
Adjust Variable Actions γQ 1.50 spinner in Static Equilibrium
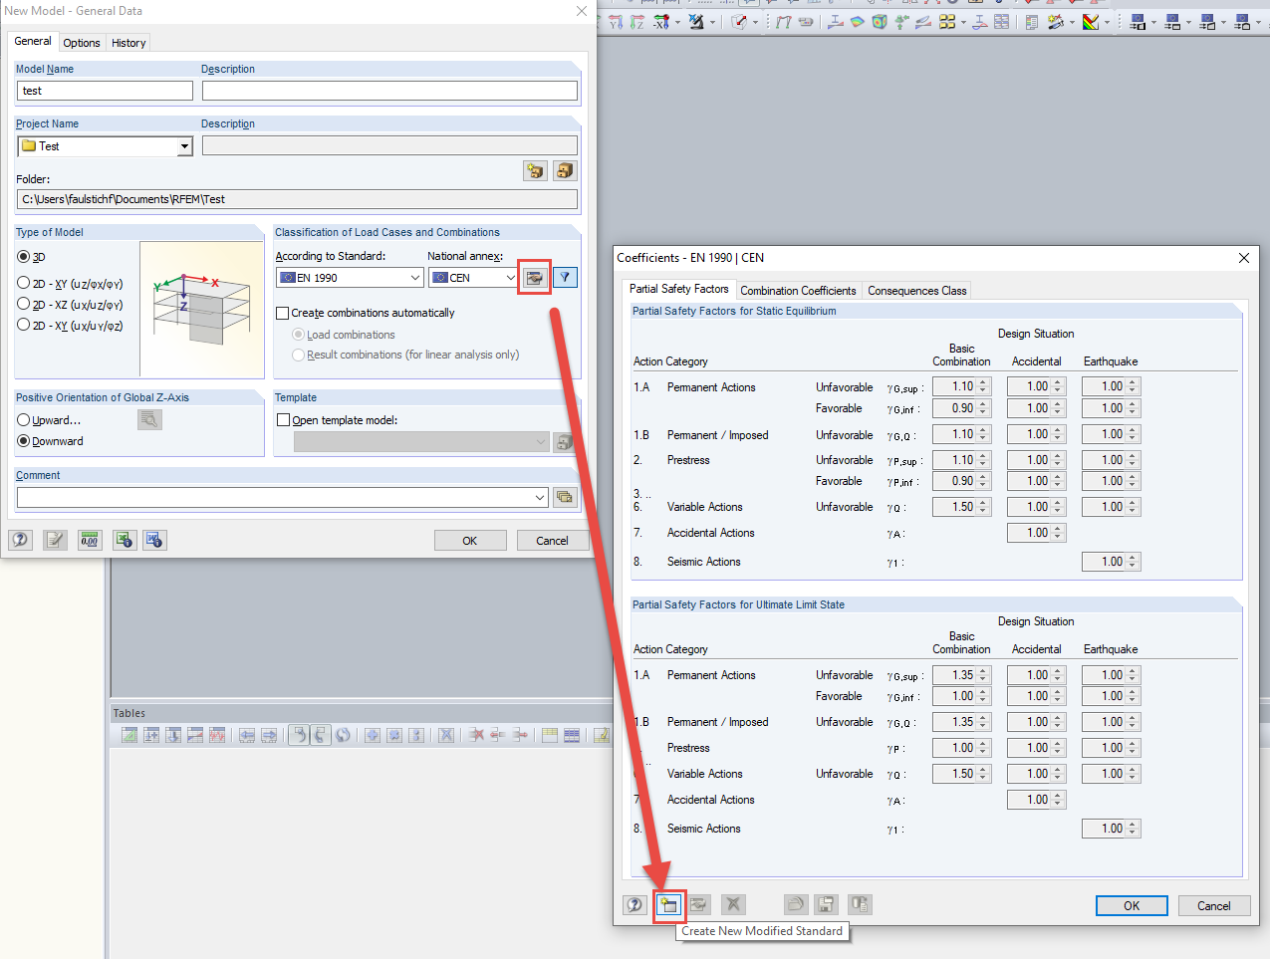[x=983, y=507]
